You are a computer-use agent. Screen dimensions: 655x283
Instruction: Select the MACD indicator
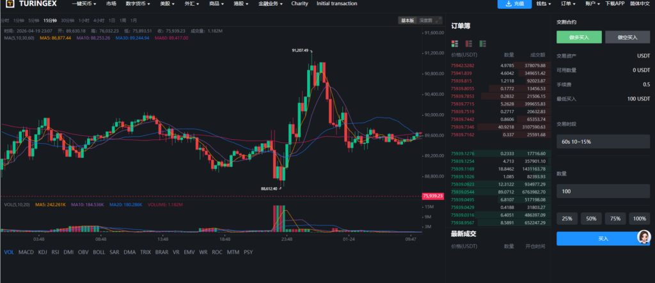(x=26, y=252)
